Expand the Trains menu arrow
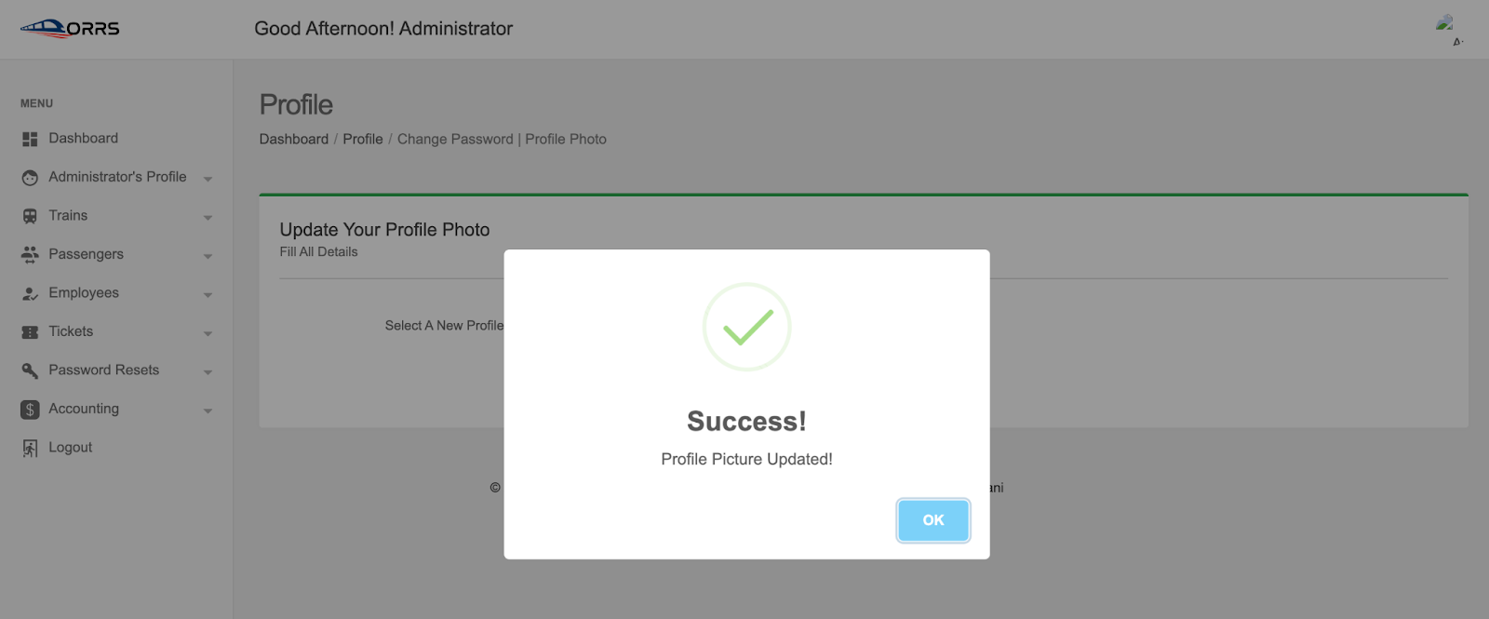 pos(208,218)
